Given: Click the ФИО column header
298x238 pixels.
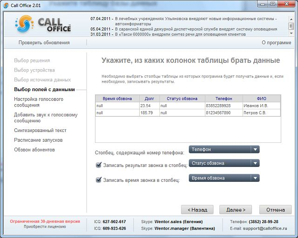Looking at the screenshot, I should tap(262, 99).
